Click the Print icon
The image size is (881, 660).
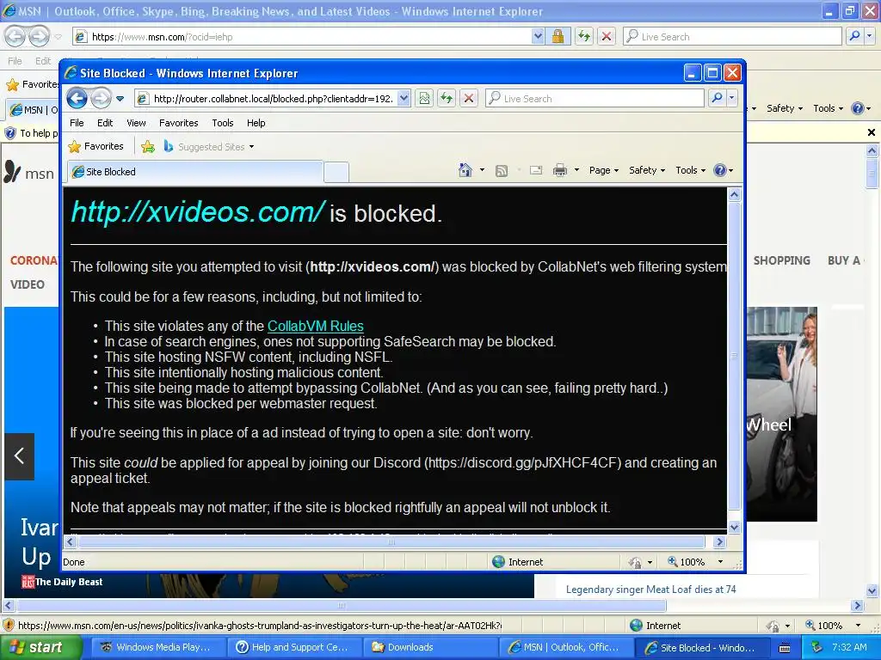coord(559,170)
